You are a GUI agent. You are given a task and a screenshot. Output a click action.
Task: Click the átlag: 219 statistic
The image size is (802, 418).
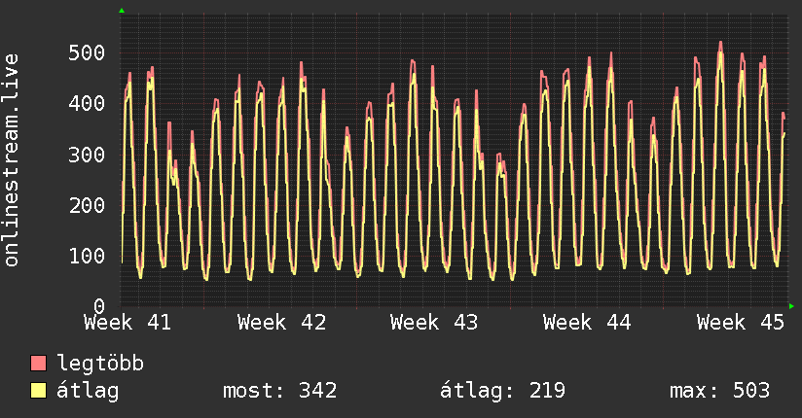(502, 391)
